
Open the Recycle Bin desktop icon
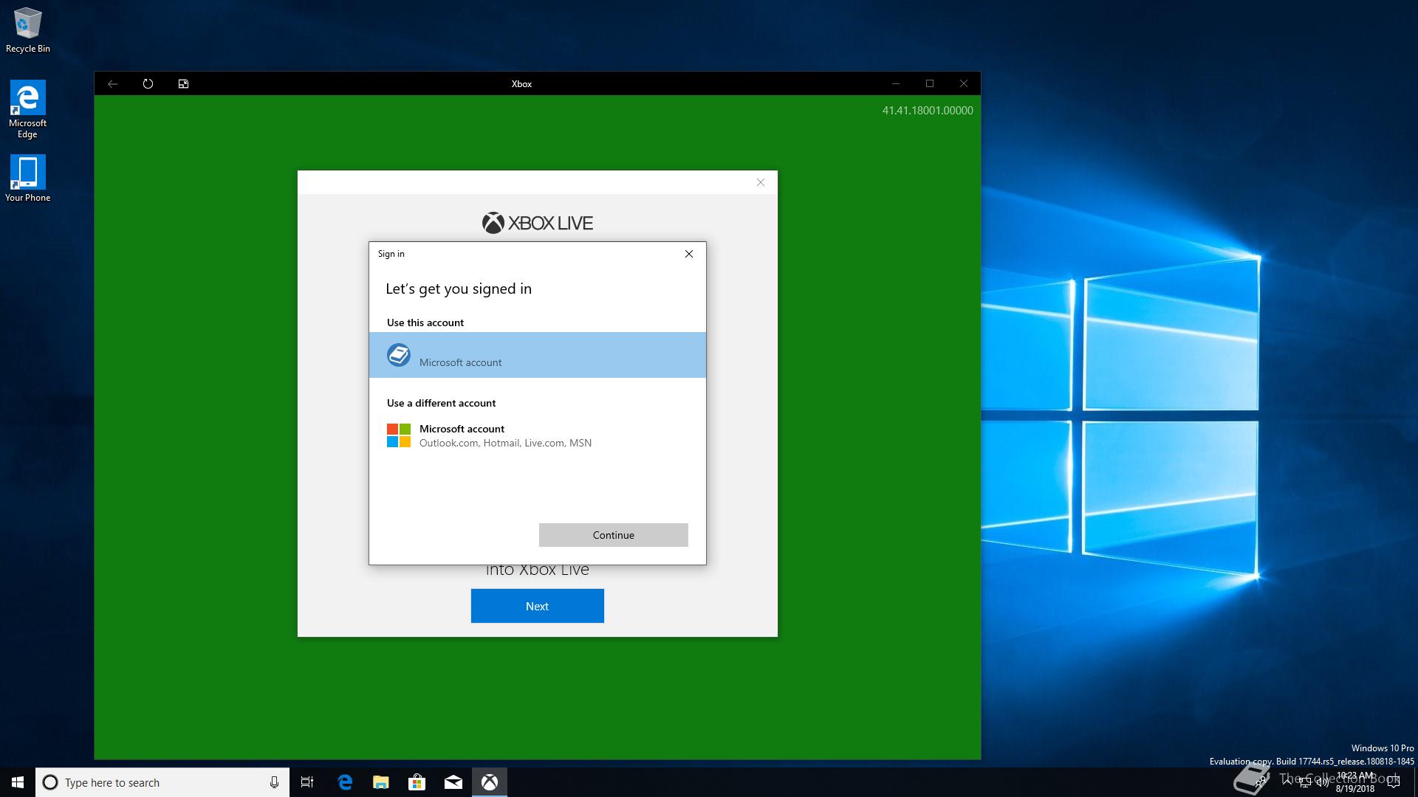pyautogui.click(x=28, y=30)
